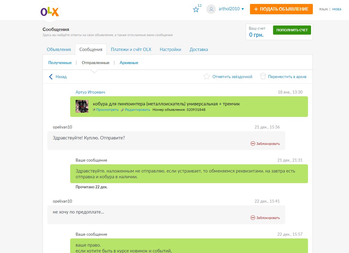Click the archive trash bin icon
Screen dimensions: 349x253
(263, 76)
